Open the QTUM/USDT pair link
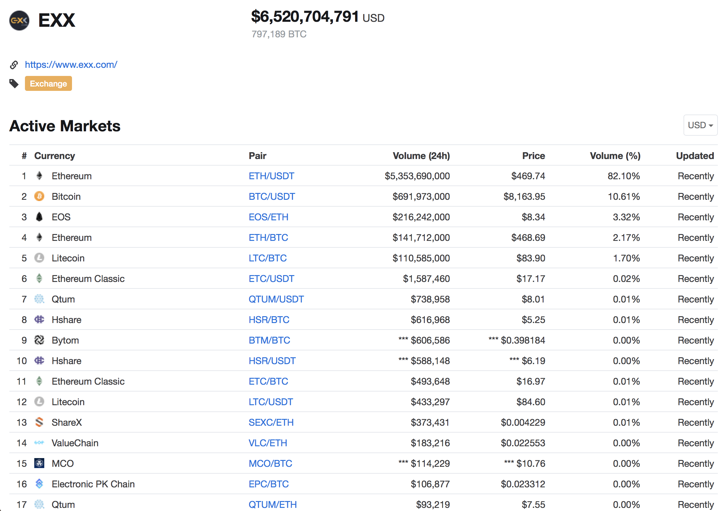 click(x=276, y=299)
